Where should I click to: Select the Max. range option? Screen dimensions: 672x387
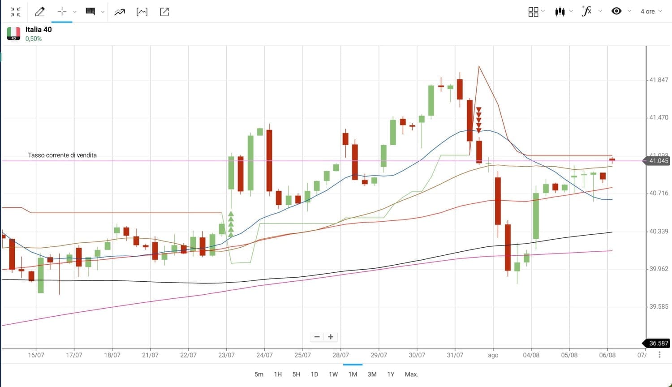coord(411,374)
